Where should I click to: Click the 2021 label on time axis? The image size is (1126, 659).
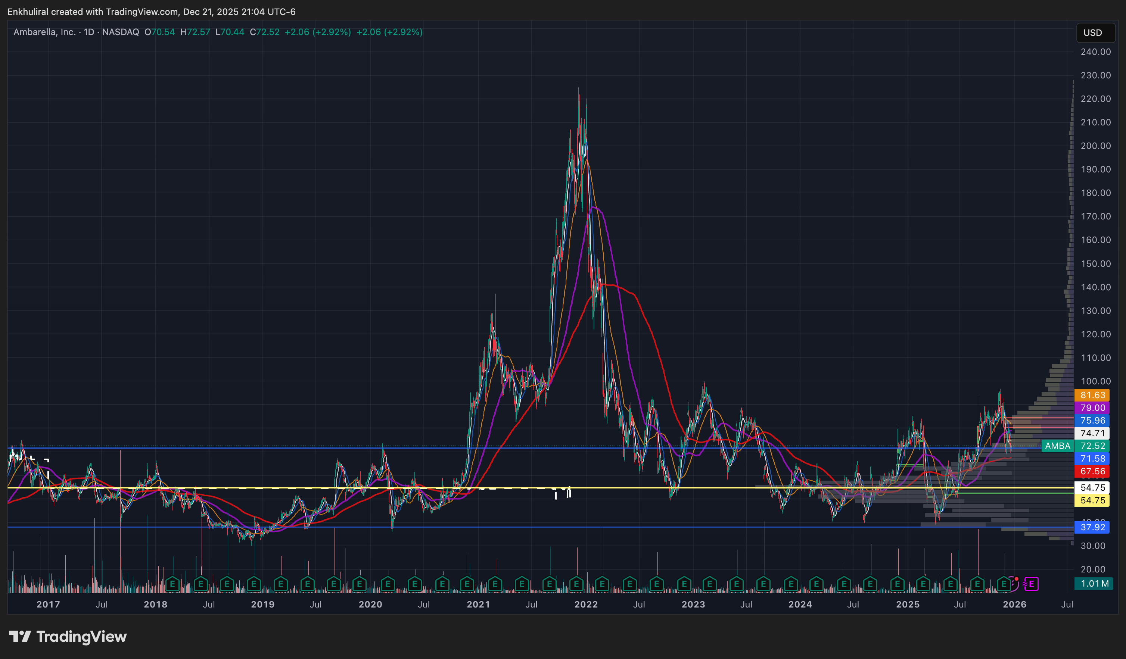coord(478,604)
